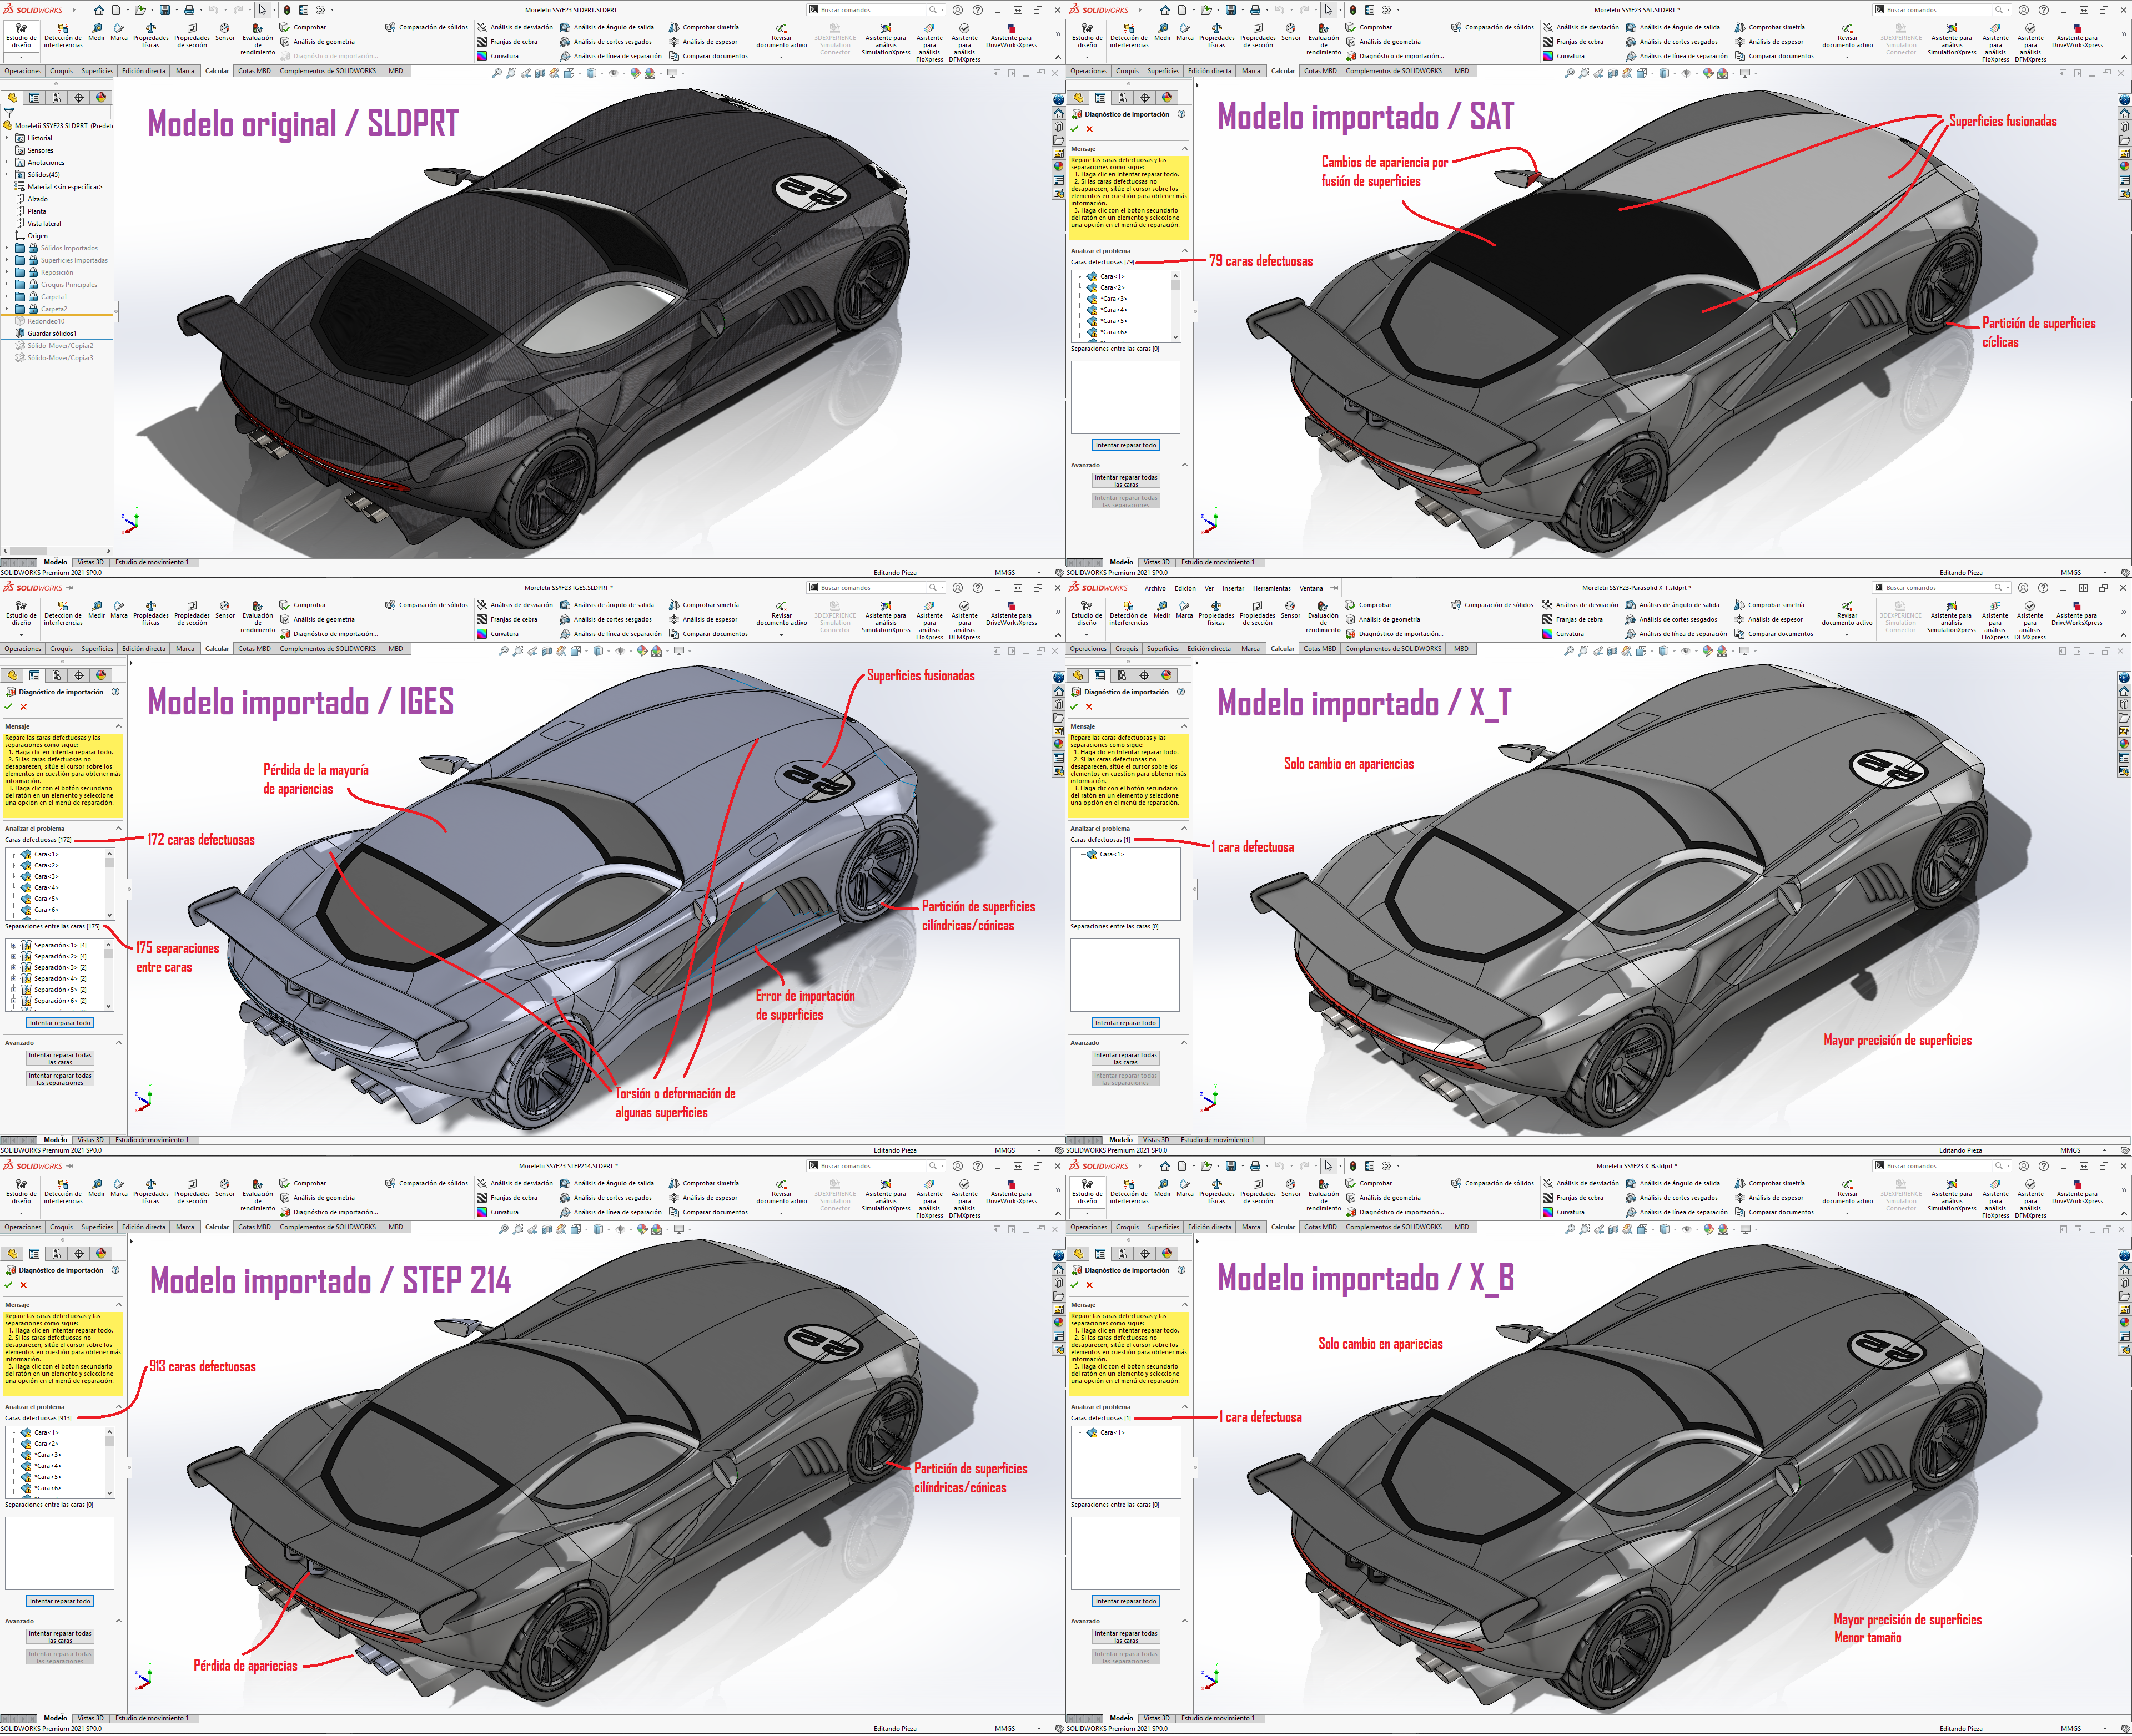
Task: Click the Separaciones list scrollbar in the IGES window
Action: [110, 976]
